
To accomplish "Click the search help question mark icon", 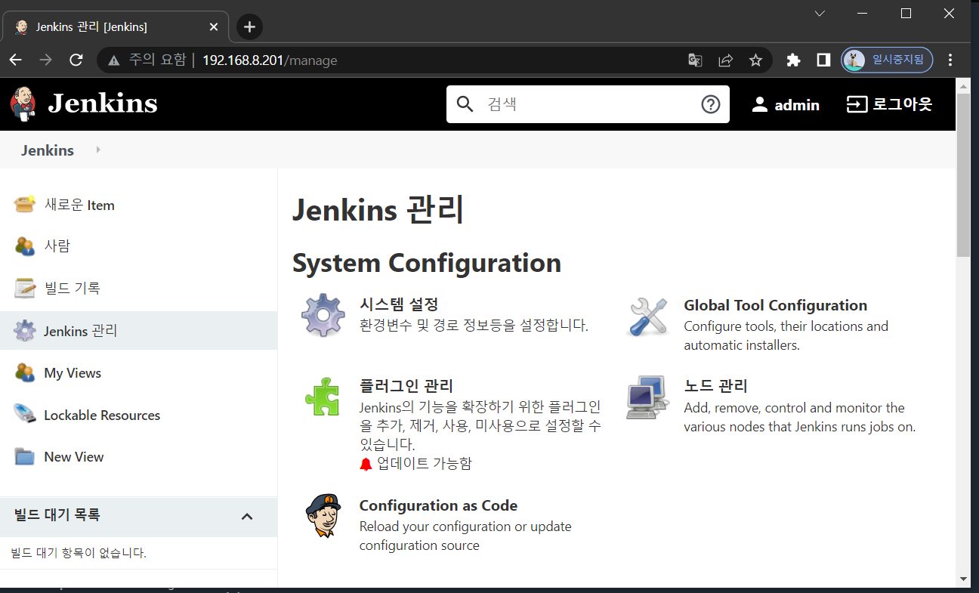I will click(711, 104).
